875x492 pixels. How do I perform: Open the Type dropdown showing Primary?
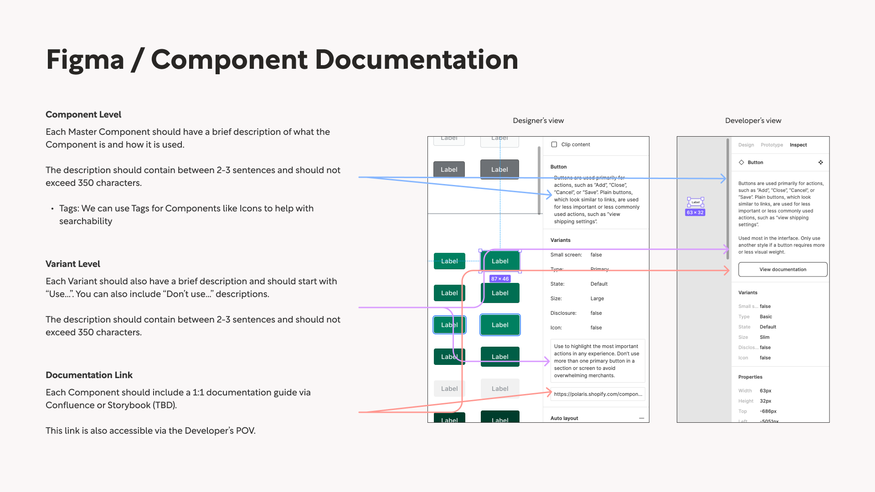click(x=599, y=269)
